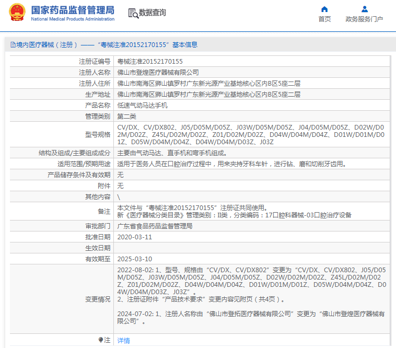Image resolution: width=396 pixels, height=348 pixels.
Task: Open 政务服务门户 text link
Action: tap(364, 19)
